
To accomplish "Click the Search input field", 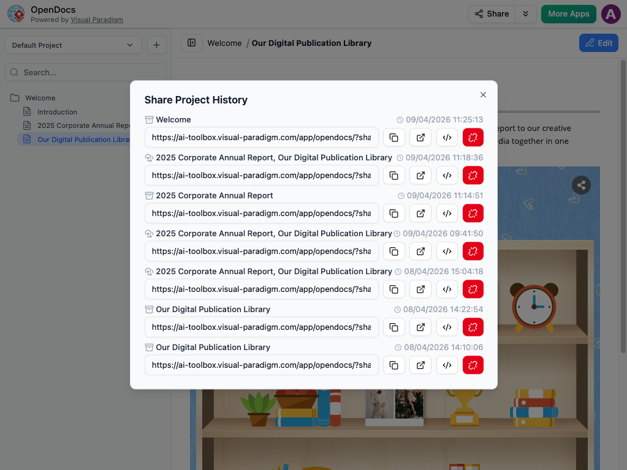I will (x=86, y=72).
